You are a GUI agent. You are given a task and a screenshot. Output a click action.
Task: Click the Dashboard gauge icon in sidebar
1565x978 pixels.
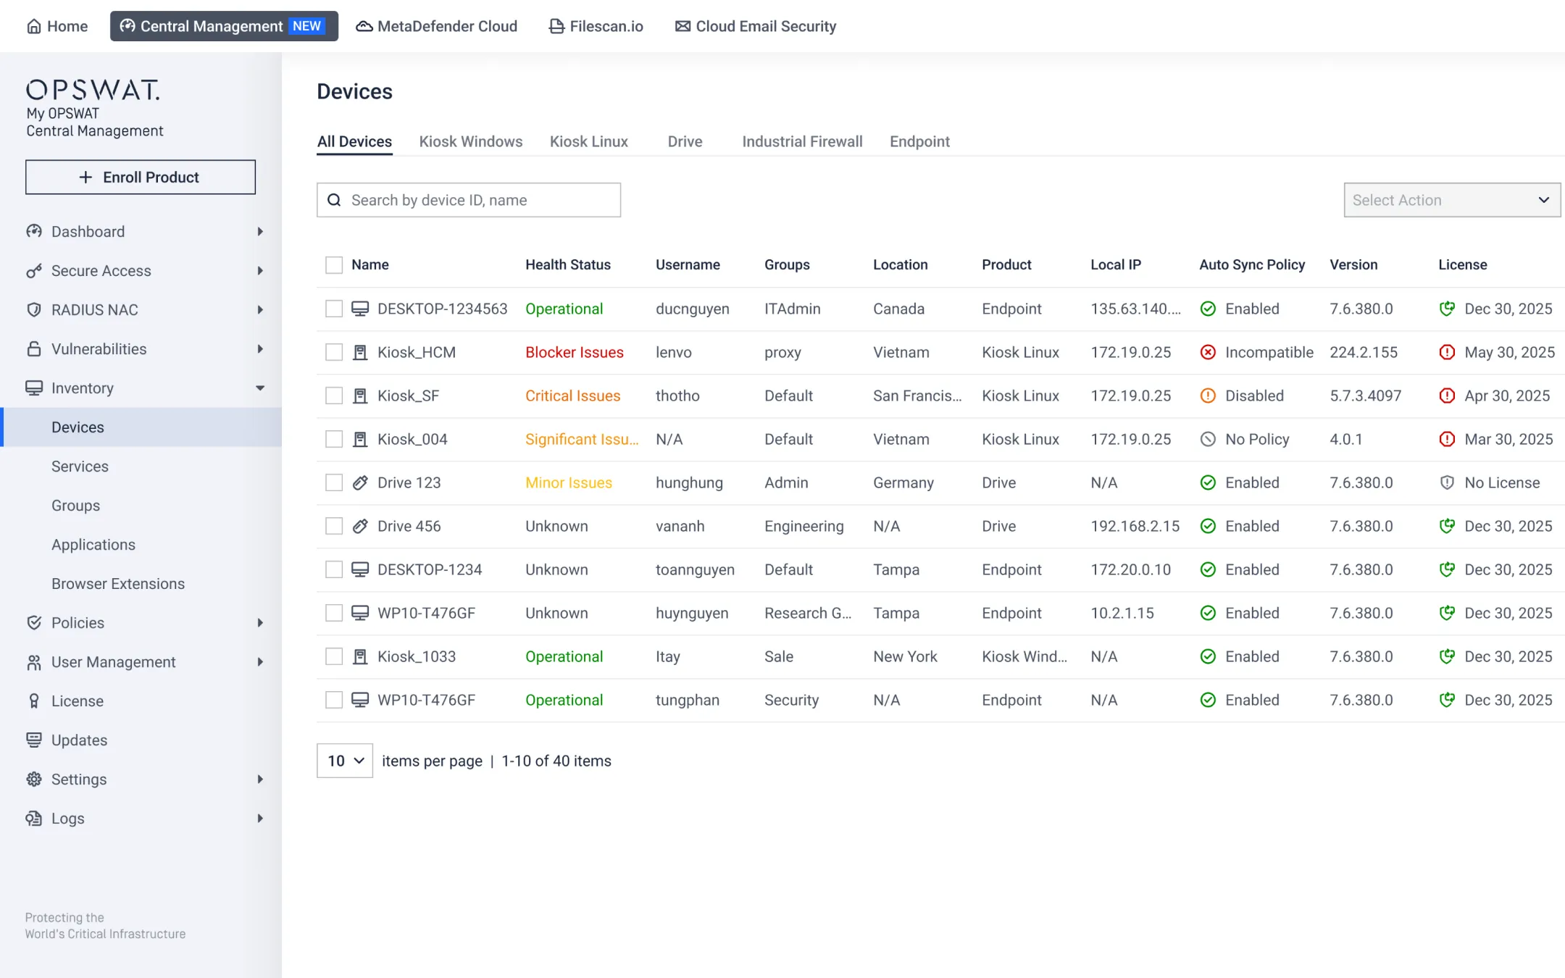[34, 231]
